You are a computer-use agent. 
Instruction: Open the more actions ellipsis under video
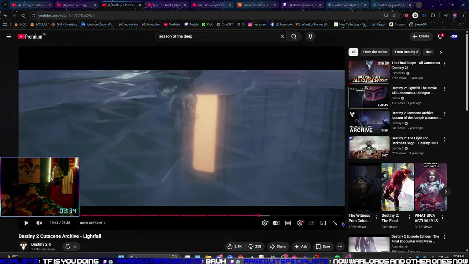[x=340, y=246]
